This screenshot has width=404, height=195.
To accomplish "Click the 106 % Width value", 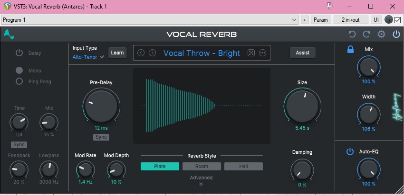I will [x=369, y=129].
